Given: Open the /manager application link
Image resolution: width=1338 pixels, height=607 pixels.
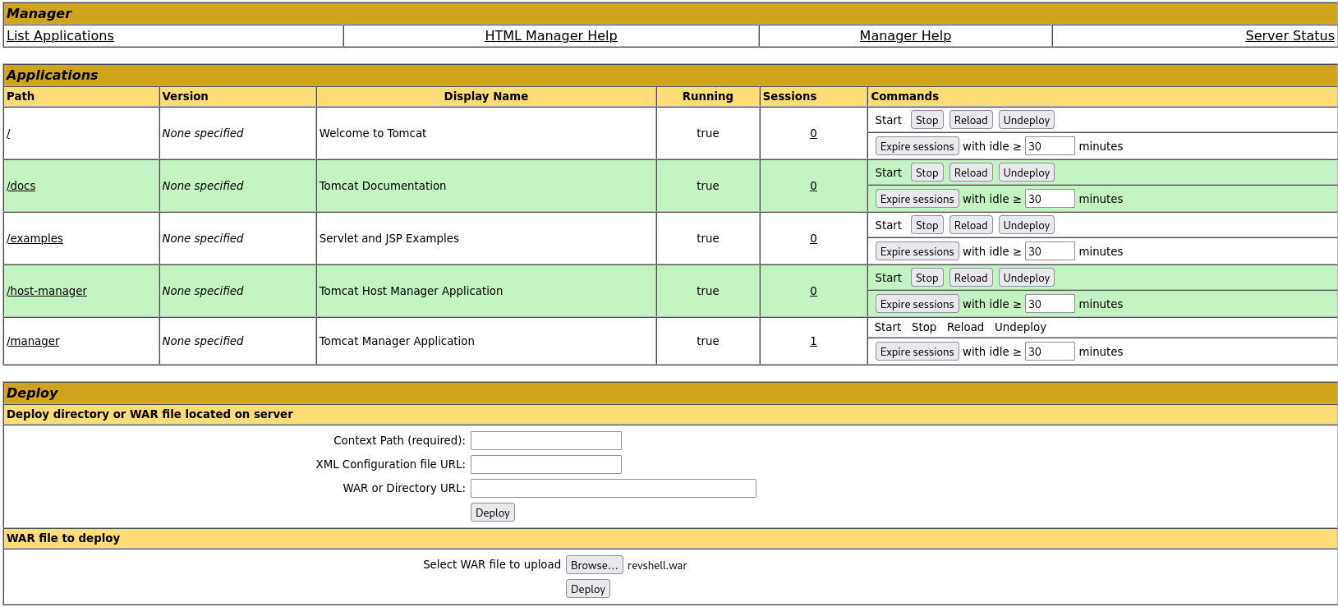Looking at the screenshot, I should 33,341.
